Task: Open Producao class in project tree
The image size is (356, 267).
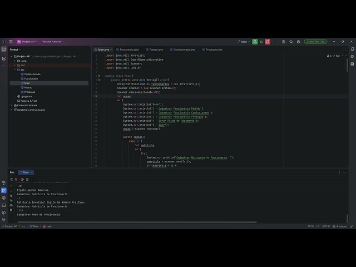Action: point(28,92)
